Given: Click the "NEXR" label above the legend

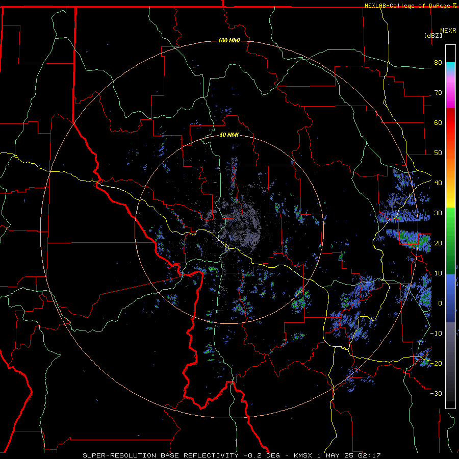Looking at the screenshot, I should pos(448,31).
